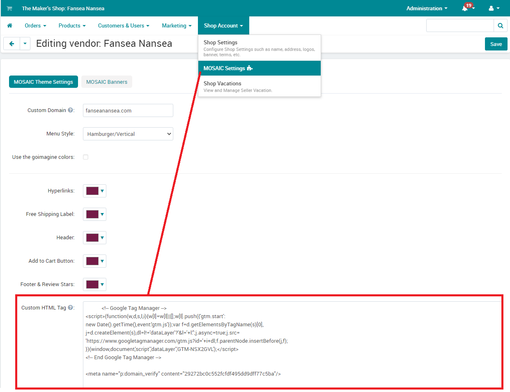Click the help icon beside Custom Domain
Image resolution: width=510 pixels, height=392 pixels.
point(71,110)
